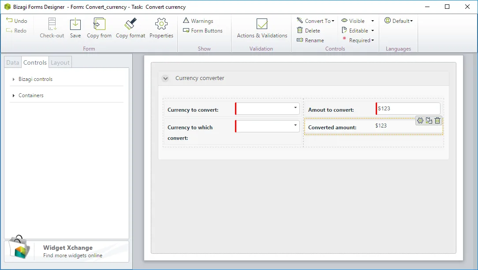Open the Widget Xchange shopping bag
Viewport: 478px width, 270px height.
(x=19, y=247)
